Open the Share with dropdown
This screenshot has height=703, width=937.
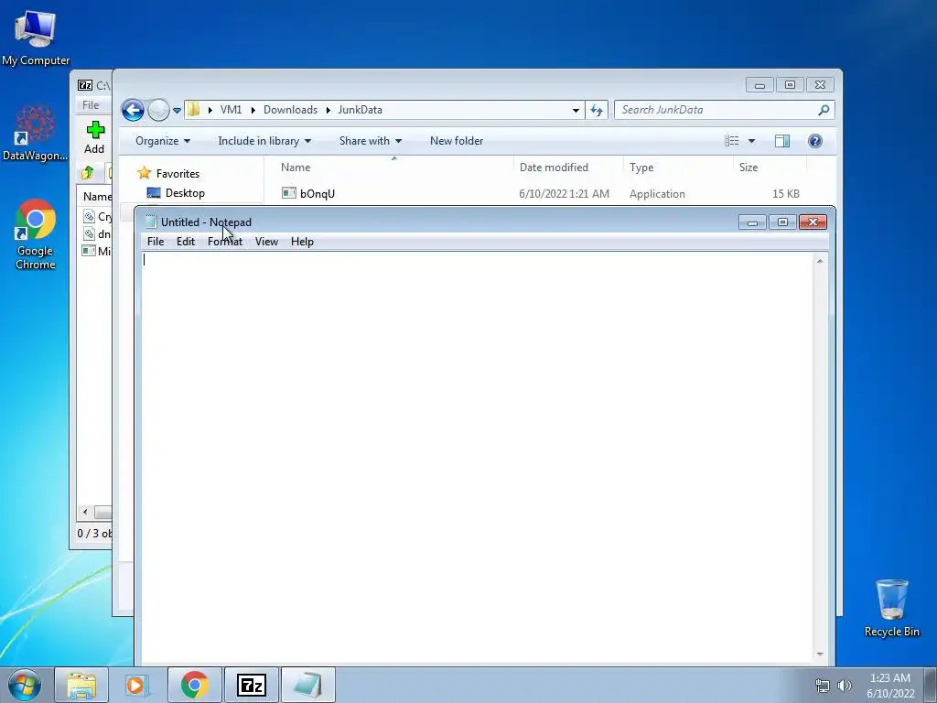[x=370, y=141]
